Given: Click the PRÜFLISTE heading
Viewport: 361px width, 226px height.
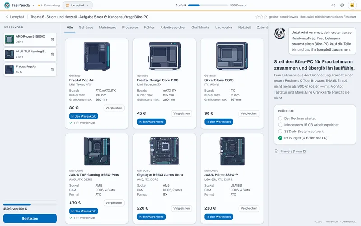Looking at the screenshot, I should 286,111.
